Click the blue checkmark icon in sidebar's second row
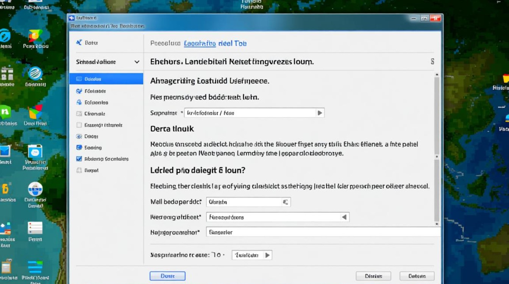Screen dimensions: 509x284 click(79, 91)
